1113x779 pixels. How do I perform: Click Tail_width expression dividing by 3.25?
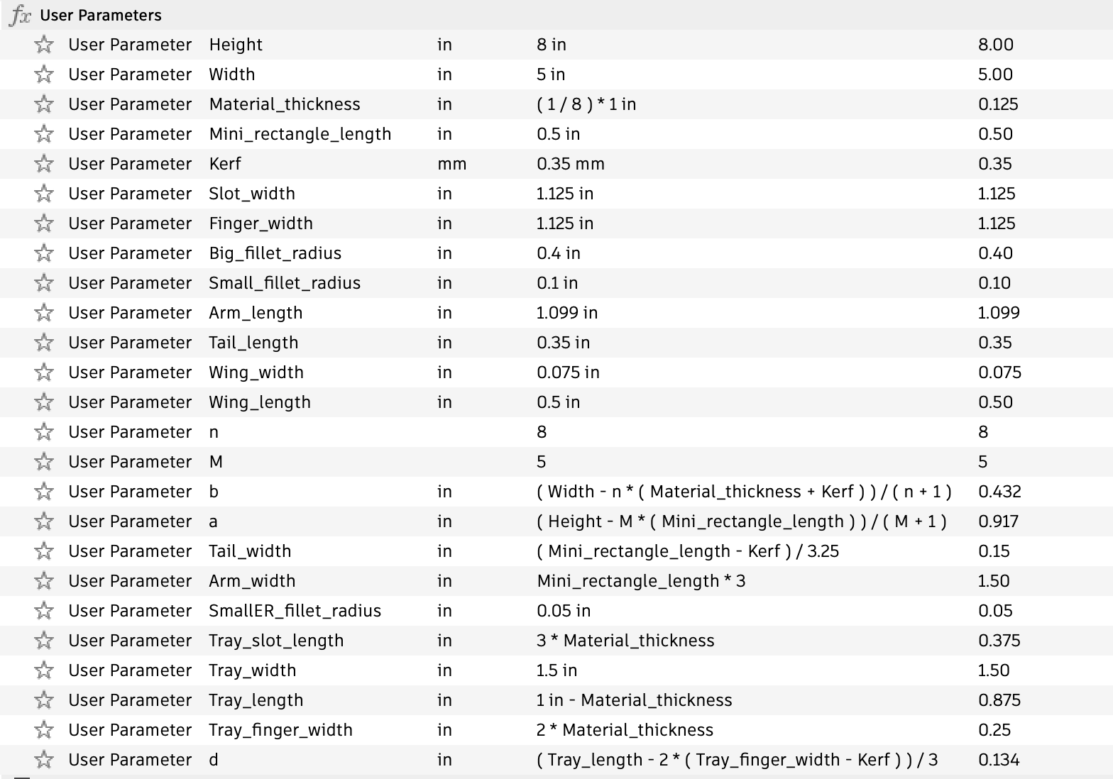click(x=688, y=551)
